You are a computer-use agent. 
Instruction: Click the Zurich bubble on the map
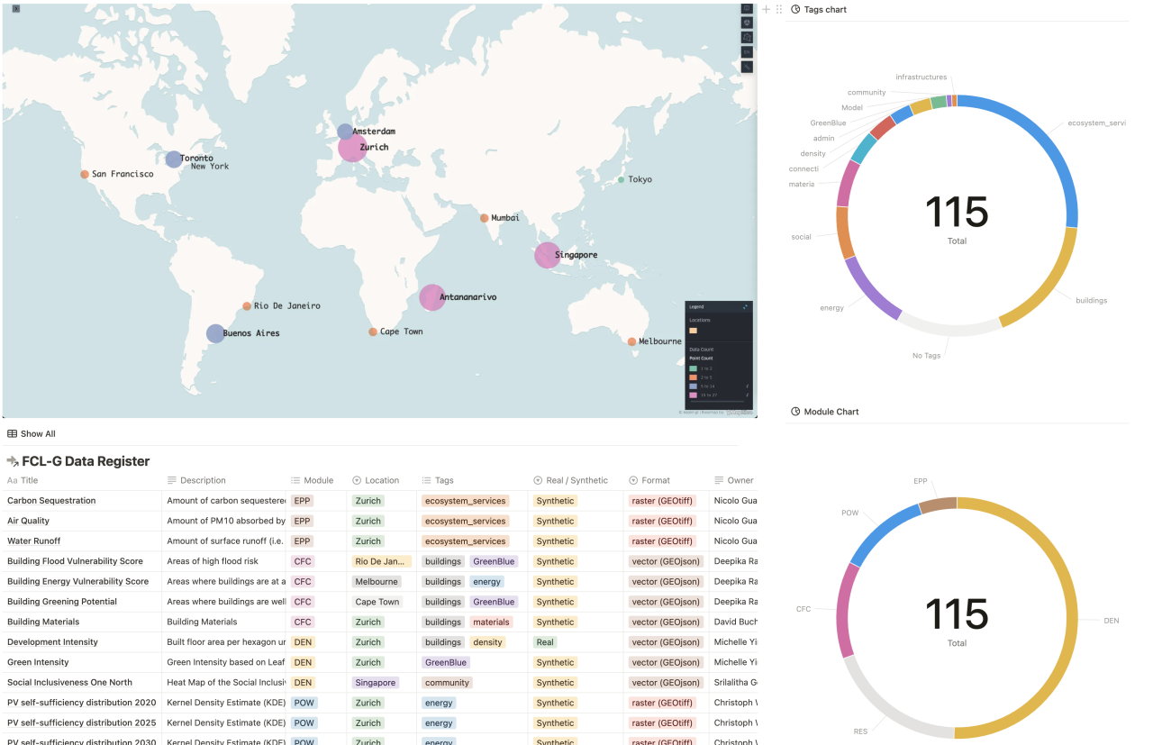click(x=351, y=148)
